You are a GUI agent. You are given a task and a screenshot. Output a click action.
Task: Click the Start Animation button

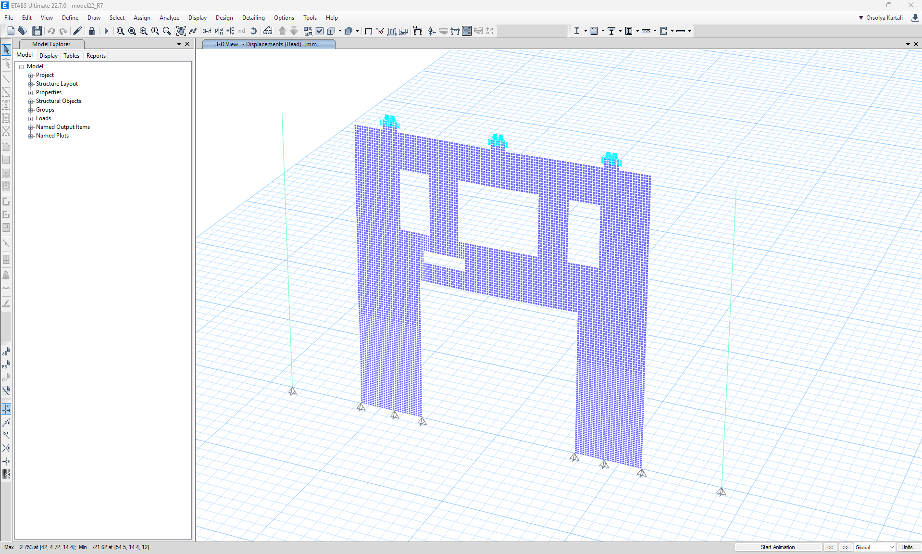(777, 547)
